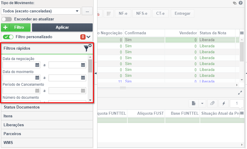Expand the Parceiros section
This screenshot has height=149, width=247.
tap(47, 134)
